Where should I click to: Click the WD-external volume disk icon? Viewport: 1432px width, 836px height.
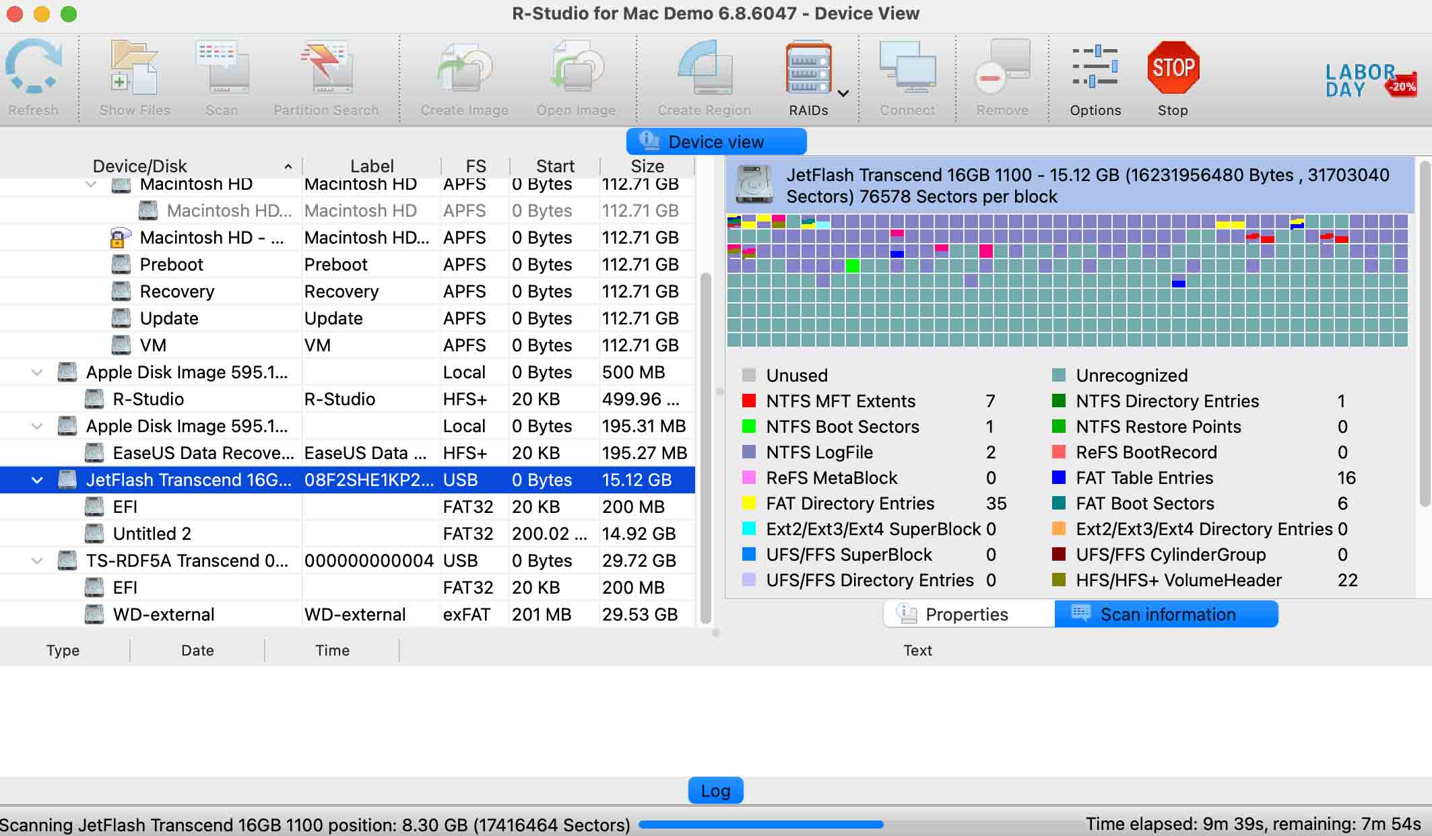pos(94,614)
